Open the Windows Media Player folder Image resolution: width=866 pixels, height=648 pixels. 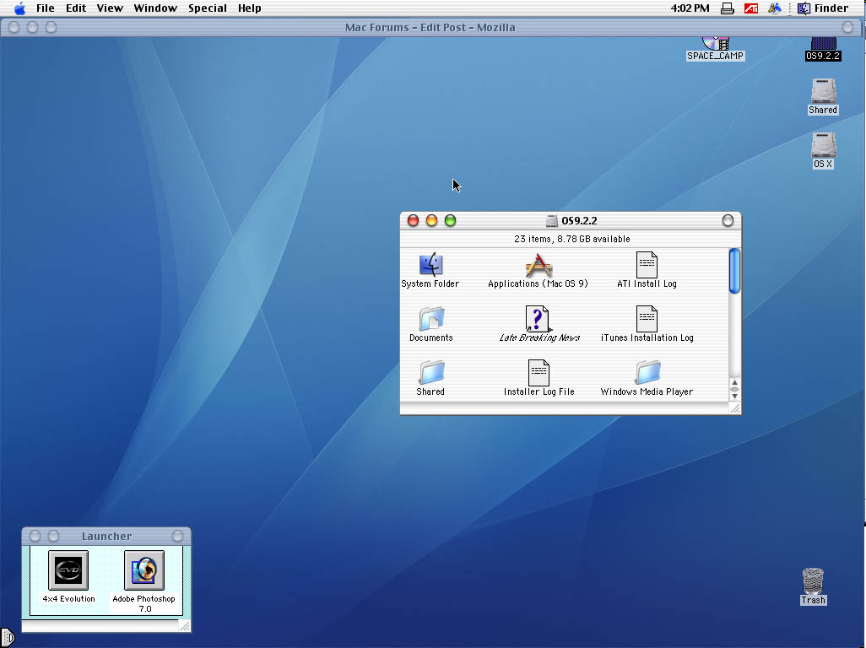point(647,374)
